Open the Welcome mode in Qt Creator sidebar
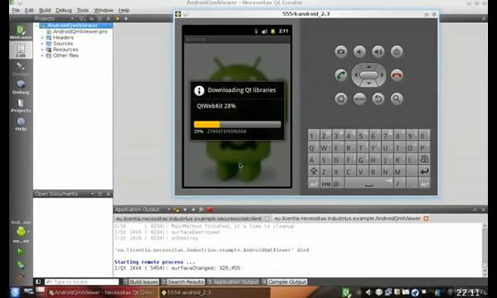 point(21,32)
